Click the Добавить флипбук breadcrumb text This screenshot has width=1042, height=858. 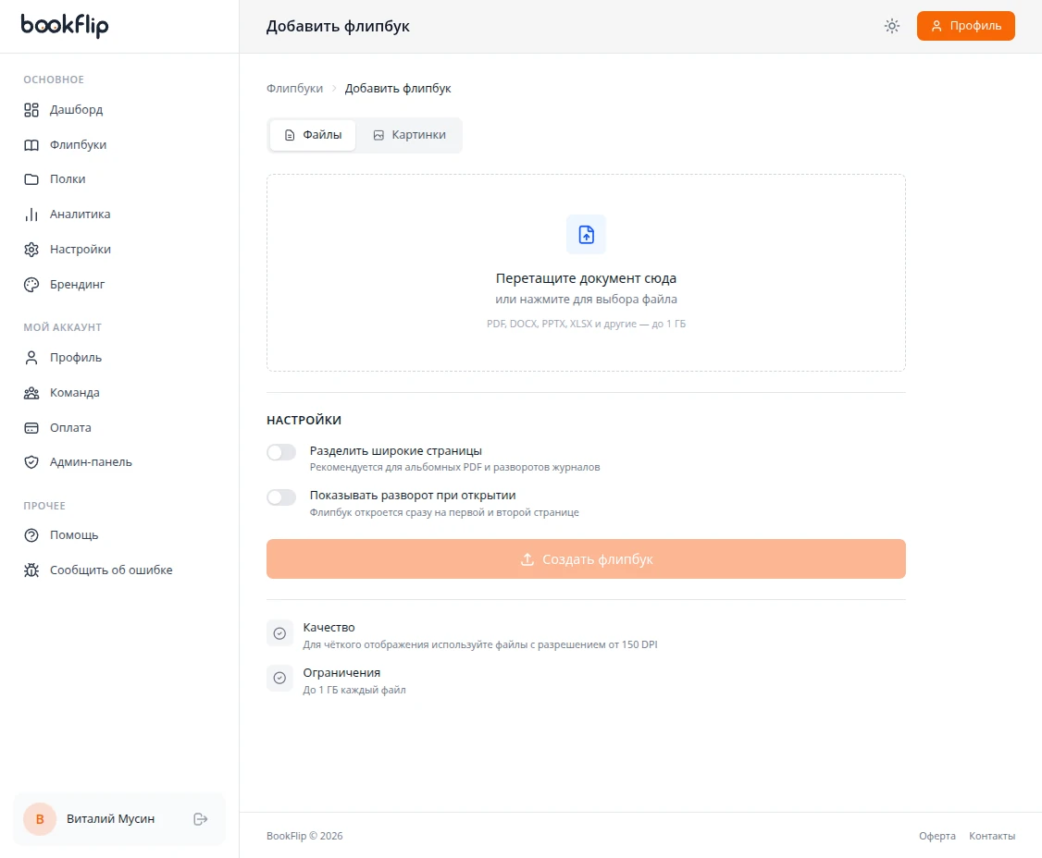[x=397, y=89]
